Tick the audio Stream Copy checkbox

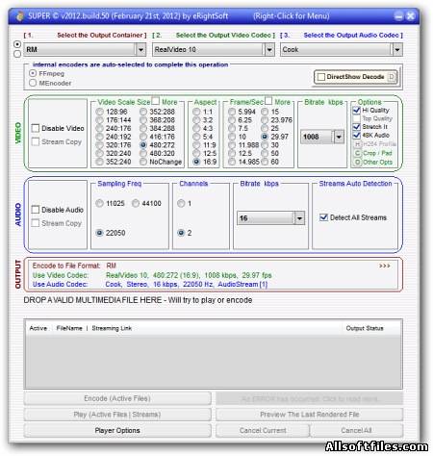tap(36, 223)
